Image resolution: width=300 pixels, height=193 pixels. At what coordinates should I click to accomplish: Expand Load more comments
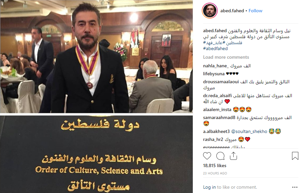click(226, 57)
